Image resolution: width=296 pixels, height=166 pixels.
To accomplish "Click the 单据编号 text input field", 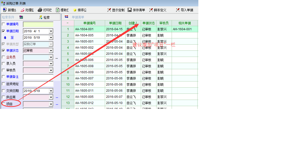I will (38, 24).
